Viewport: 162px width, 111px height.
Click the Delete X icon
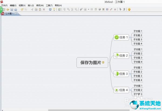coord(44,9)
